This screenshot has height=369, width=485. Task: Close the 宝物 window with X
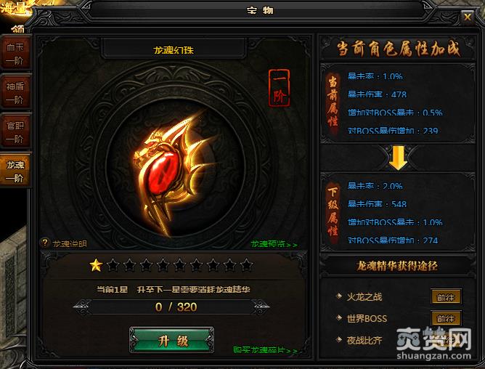(467, 17)
